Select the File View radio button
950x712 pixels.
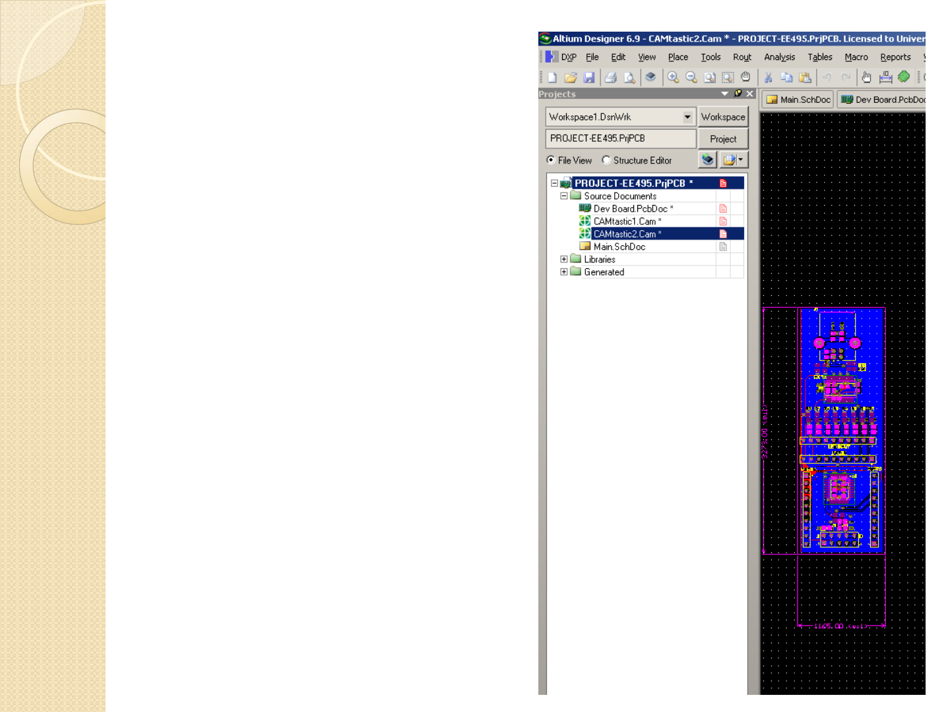(x=551, y=160)
